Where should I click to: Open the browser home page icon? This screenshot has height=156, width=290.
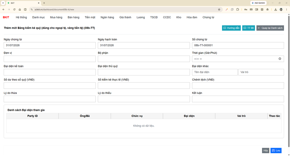(x=20, y=9)
